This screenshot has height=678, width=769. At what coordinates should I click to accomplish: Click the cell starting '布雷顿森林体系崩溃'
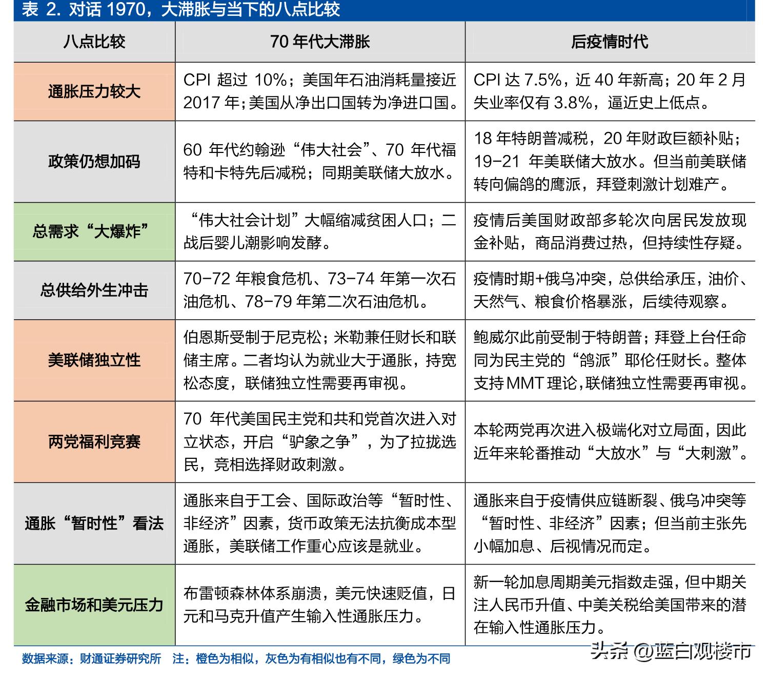[x=320, y=605]
